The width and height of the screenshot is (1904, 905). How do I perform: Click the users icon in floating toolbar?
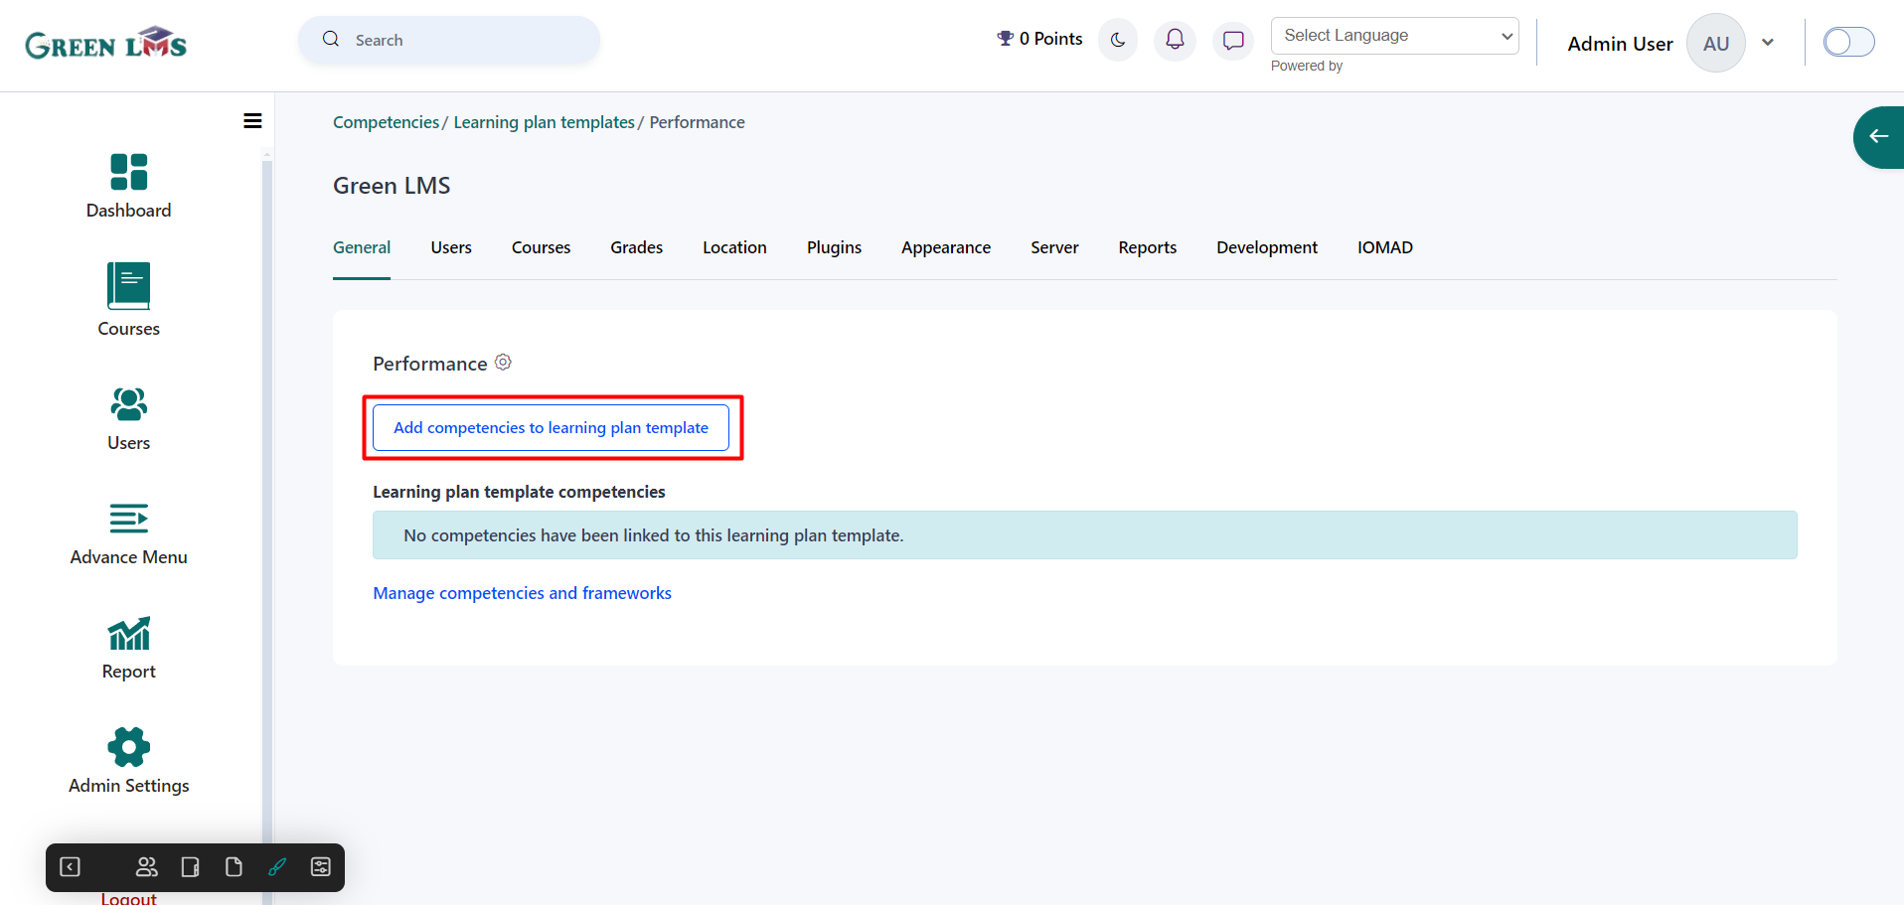pos(147,867)
